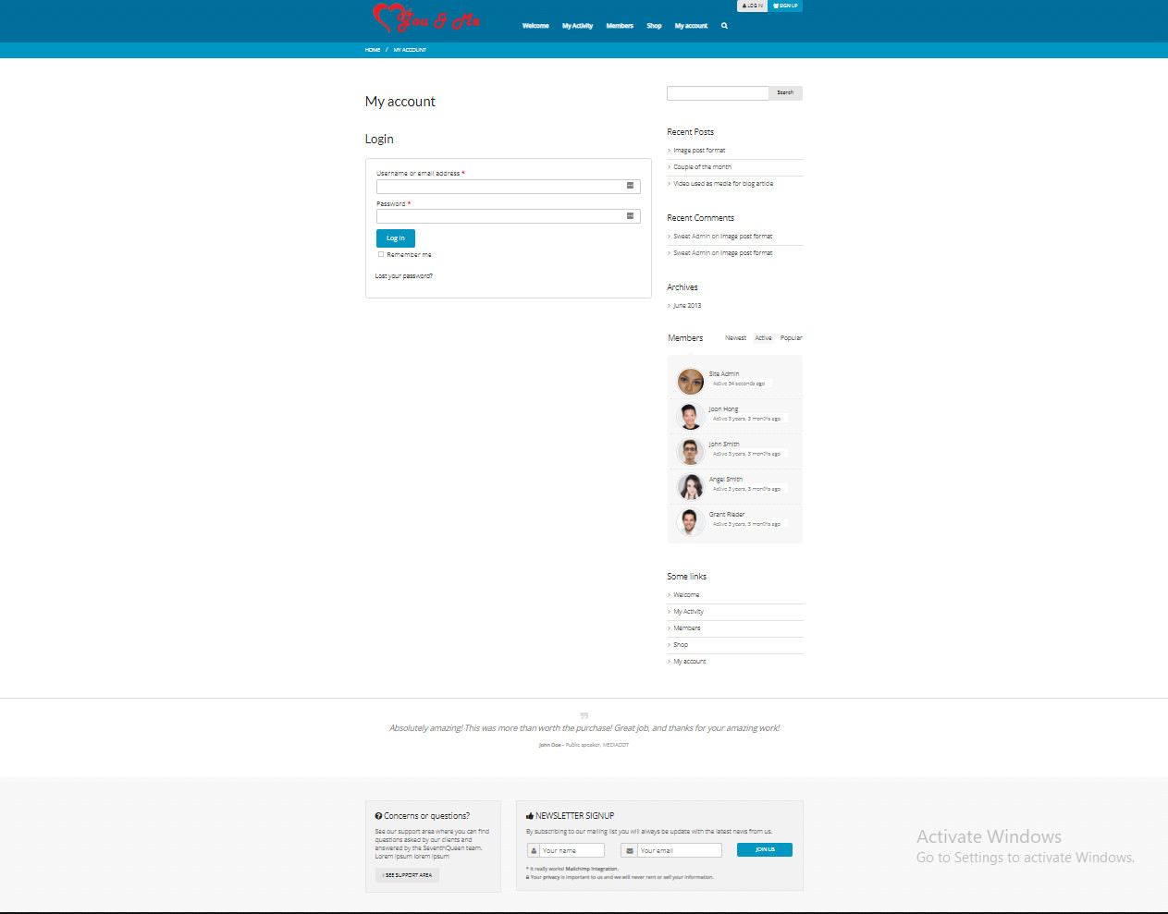
Task: Switch Members widget to Popular tab
Action: pyautogui.click(x=791, y=338)
